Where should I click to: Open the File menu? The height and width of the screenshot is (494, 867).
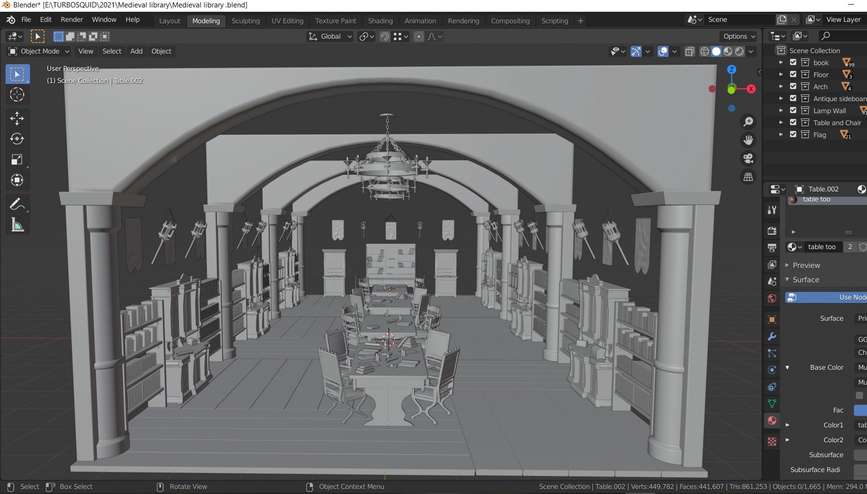point(26,20)
